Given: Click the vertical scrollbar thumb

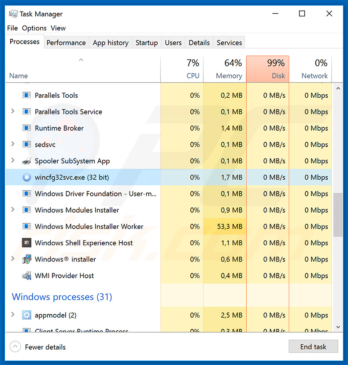Looking at the screenshot, I should pos(338,214).
